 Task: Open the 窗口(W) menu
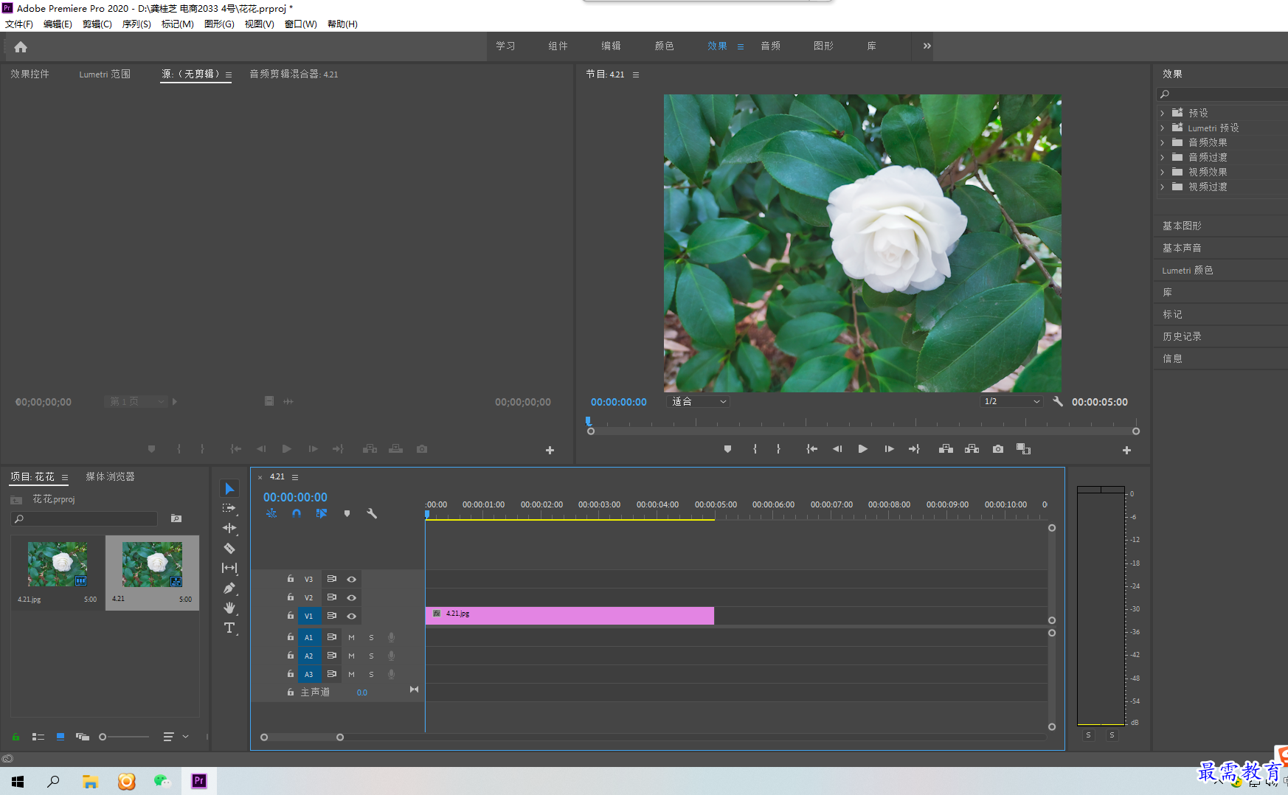[301, 24]
